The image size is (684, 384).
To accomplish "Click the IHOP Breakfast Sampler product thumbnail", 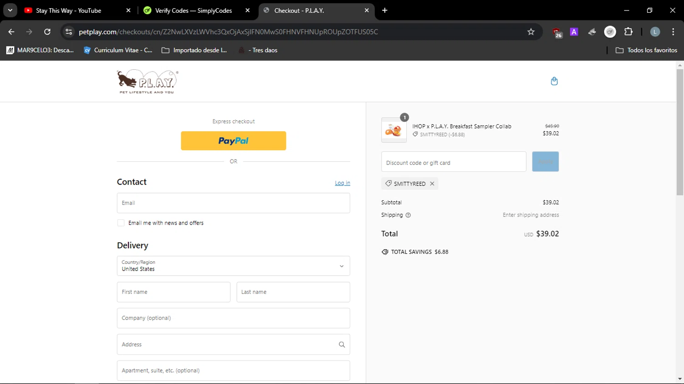I will point(394,130).
